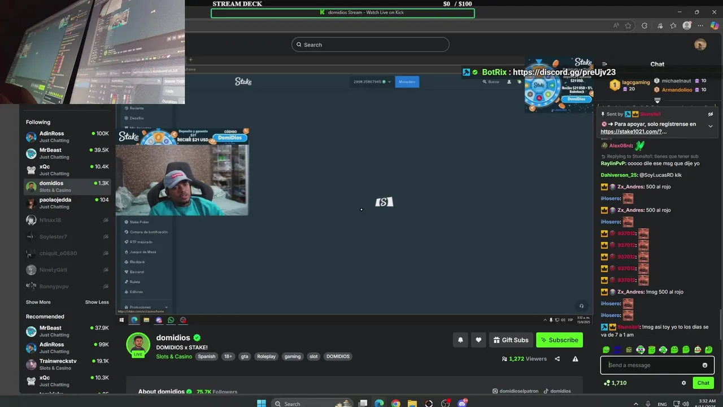Image resolution: width=723 pixels, height=407 pixels.
Task: Open offline N1nax18 channel
Action: pos(67,220)
